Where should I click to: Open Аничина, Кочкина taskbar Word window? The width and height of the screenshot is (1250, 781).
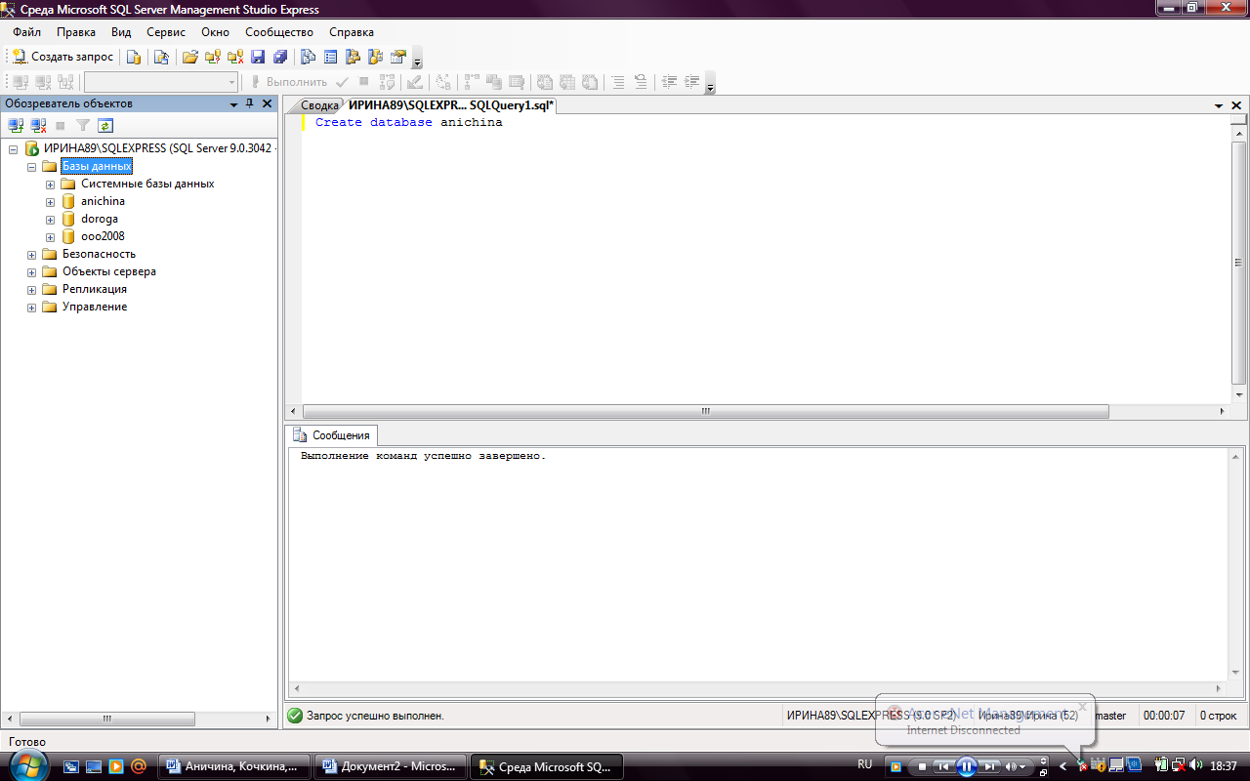pos(234,766)
